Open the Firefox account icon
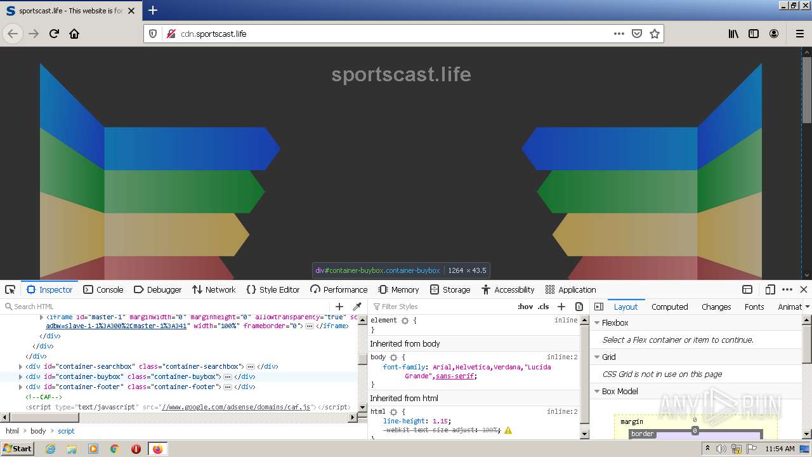This screenshot has width=812, height=457. pos(774,34)
